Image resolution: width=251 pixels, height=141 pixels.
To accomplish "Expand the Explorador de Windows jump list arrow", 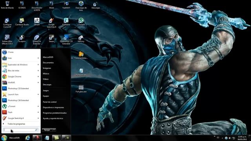I will [x=38, y=65].
